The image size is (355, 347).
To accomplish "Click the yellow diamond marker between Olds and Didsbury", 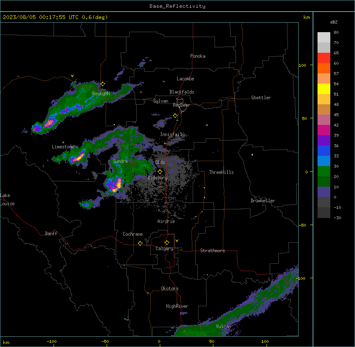I will point(160,172).
